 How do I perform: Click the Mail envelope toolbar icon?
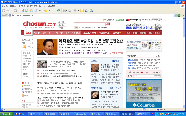tap(64, 11)
